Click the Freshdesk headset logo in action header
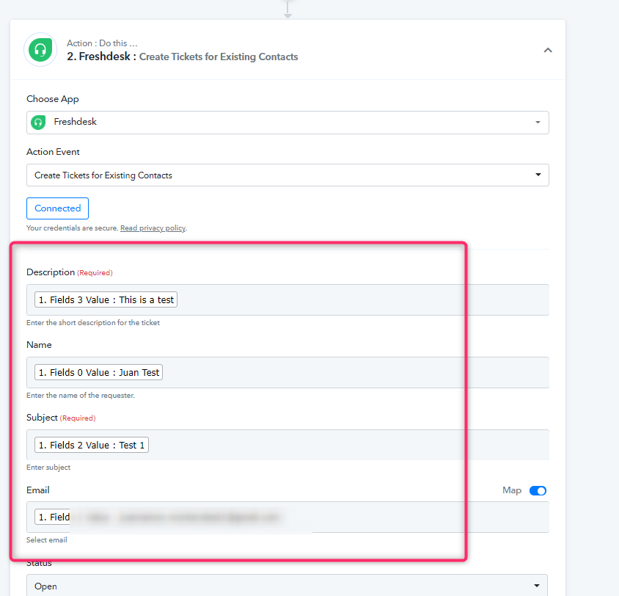This screenshot has height=596, width=619. click(x=40, y=50)
